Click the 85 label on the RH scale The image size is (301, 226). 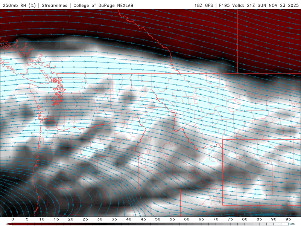pos(259,219)
